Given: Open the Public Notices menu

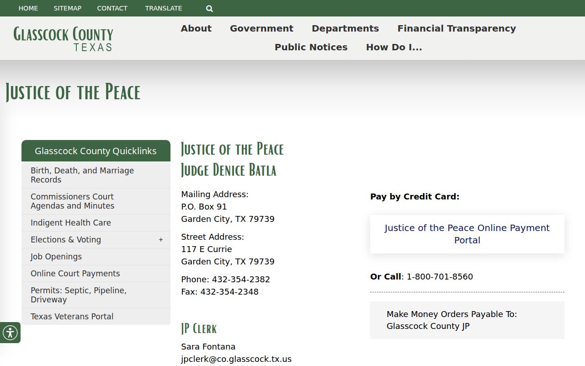Looking at the screenshot, I should (x=311, y=47).
